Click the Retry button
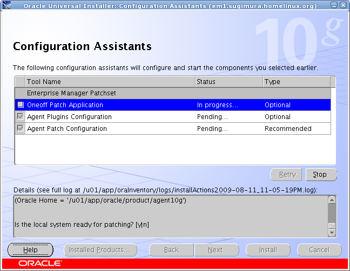The width and height of the screenshot is (350, 271). point(286,175)
